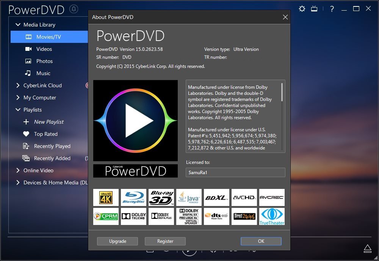
Task: Maximize the PowerDVD main window
Action: click(356, 9)
